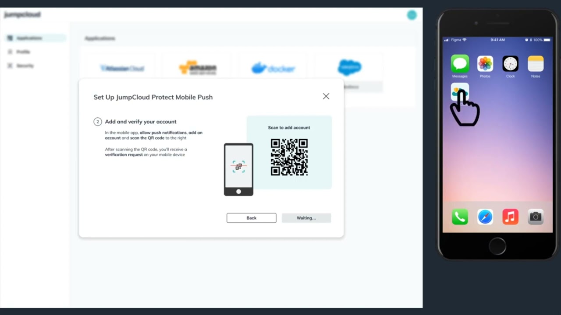
Task: Click the Back button in the dialog
Action: (252, 218)
